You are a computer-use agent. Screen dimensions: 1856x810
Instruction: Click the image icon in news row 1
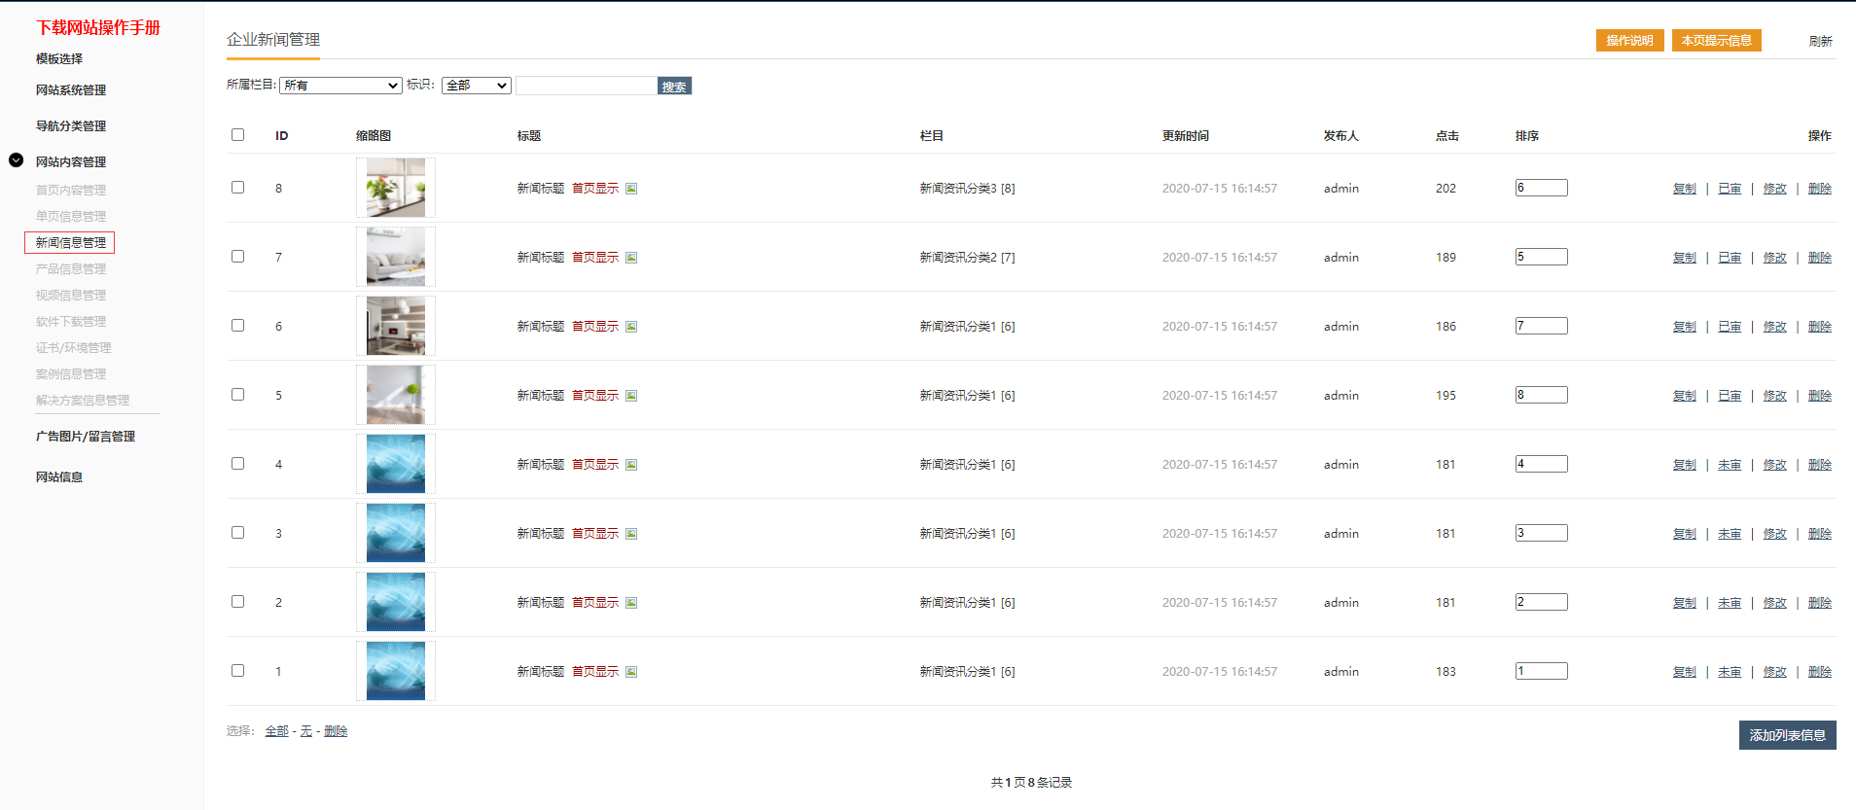[x=631, y=672]
